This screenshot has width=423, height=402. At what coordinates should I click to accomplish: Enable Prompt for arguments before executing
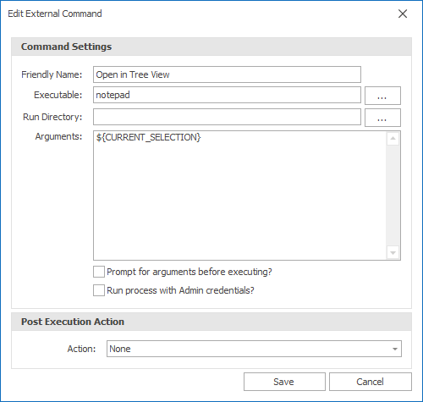tap(99, 272)
